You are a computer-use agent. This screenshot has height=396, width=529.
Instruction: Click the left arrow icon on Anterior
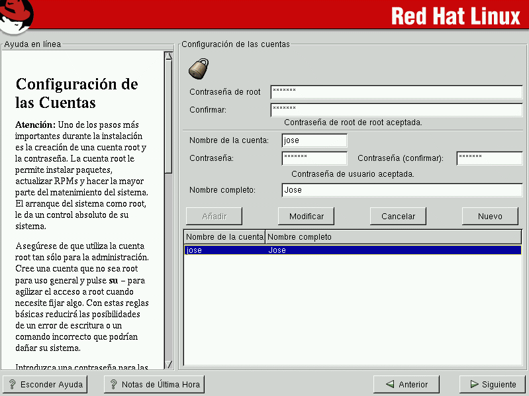tap(388, 384)
